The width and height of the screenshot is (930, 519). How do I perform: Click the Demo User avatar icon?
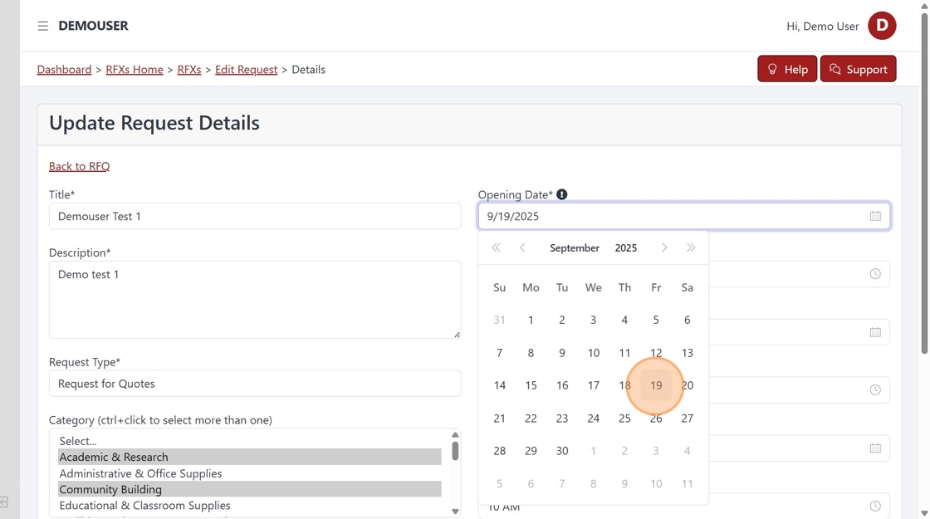tap(882, 26)
